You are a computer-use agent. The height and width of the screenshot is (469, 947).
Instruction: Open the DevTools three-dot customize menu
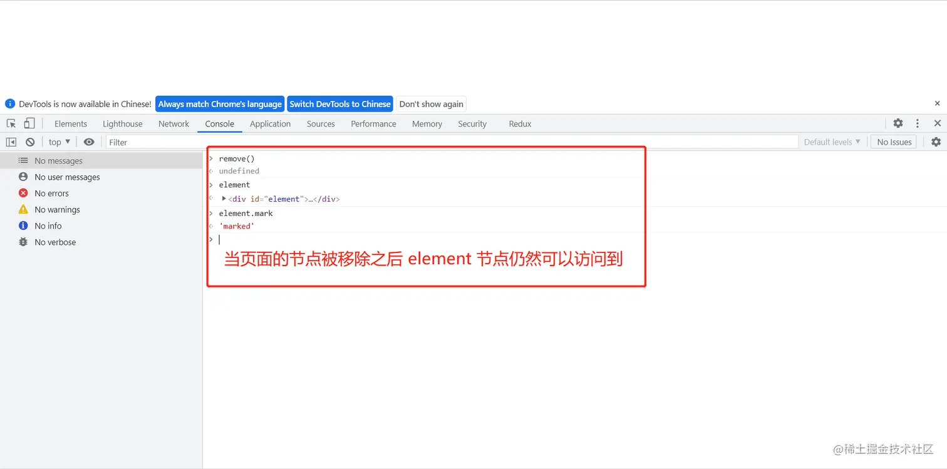[x=918, y=123]
